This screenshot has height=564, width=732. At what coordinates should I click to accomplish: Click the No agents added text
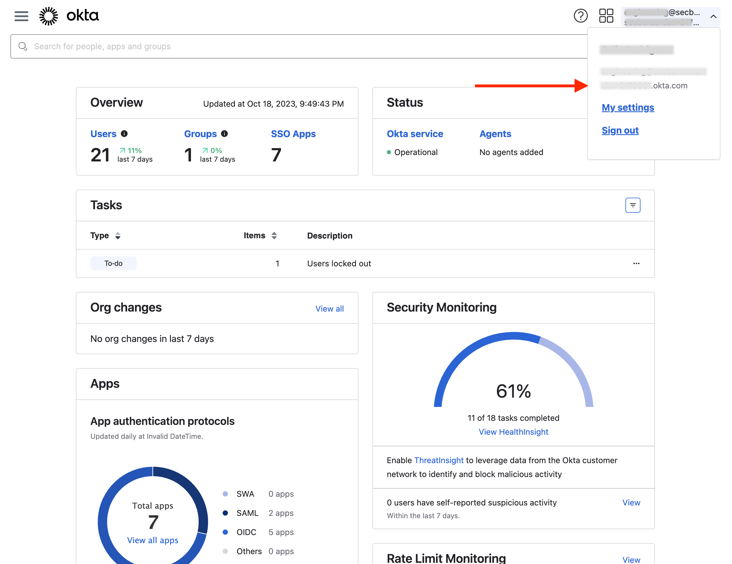(x=511, y=152)
